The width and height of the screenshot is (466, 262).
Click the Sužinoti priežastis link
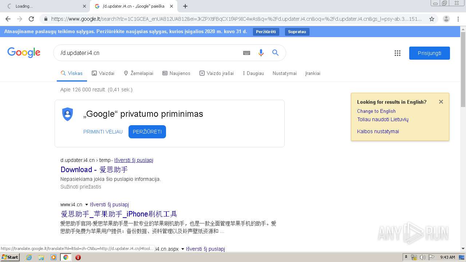(81, 187)
